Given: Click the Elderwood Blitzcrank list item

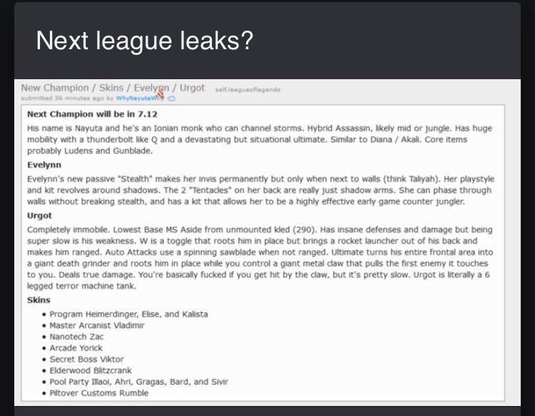Looking at the screenshot, I should [91, 370].
